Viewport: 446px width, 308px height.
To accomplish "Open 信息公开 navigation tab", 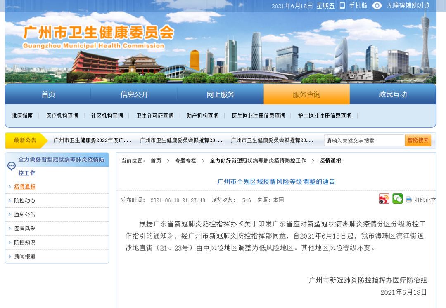I will 134,94.
